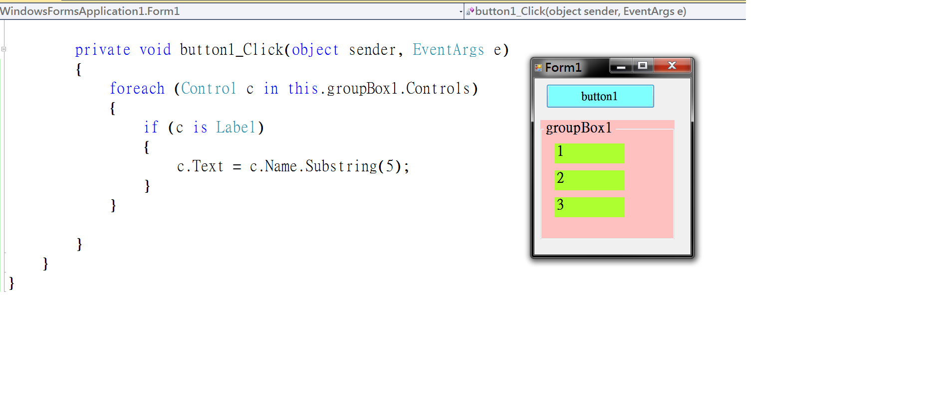Select the green label showing 2
The width and height of the screenshot is (935, 395).
coord(589,180)
